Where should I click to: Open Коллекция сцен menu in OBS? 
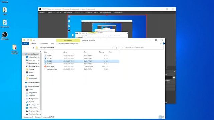[x=91, y=13]
